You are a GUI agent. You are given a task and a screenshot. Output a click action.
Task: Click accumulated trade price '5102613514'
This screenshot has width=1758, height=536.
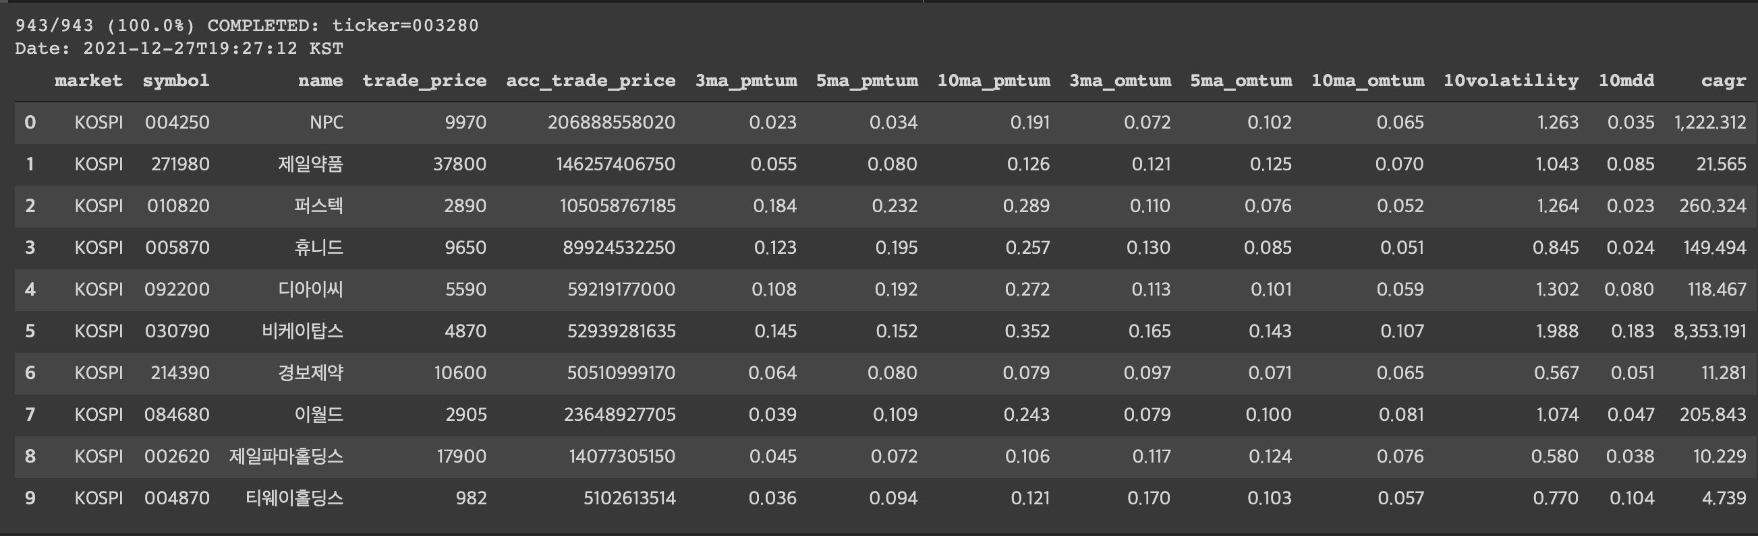[x=630, y=498]
